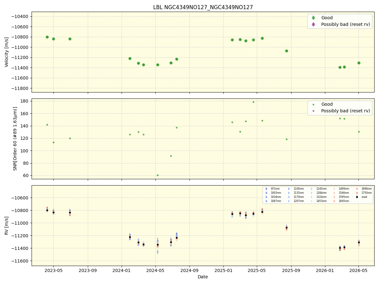Click the -10600 tick on RV axis
Screen dimensions: 379x284
point(21,198)
